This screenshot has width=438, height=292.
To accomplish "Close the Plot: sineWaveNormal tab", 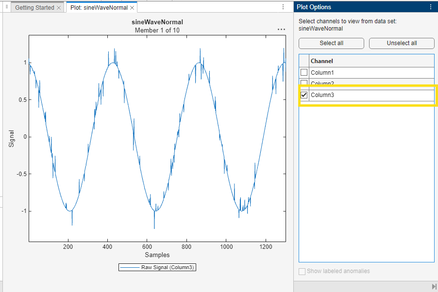I will [132, 8].
